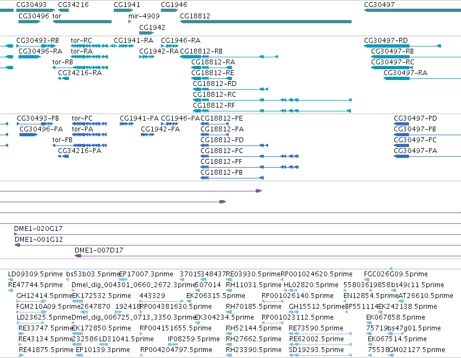Click transcript label tor-RB
461x358 pixels.
(x=63, y=62)
